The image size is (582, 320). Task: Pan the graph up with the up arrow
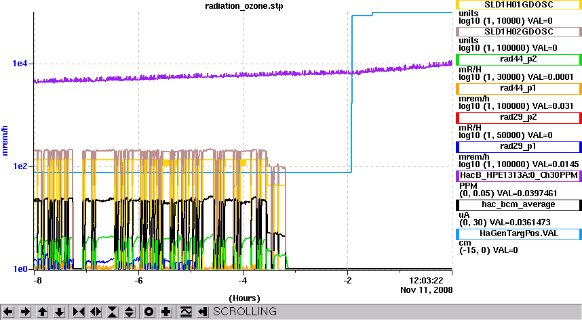click(42, 312)
